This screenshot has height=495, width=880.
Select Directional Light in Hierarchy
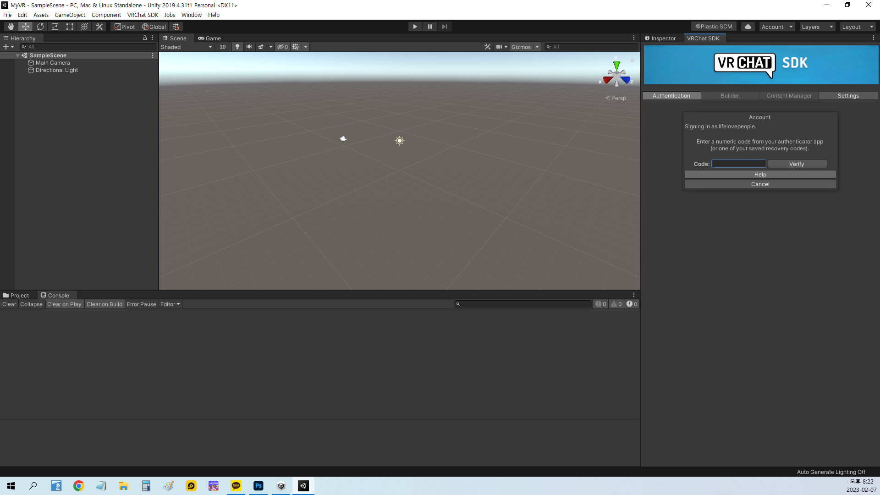click(57, 70)
